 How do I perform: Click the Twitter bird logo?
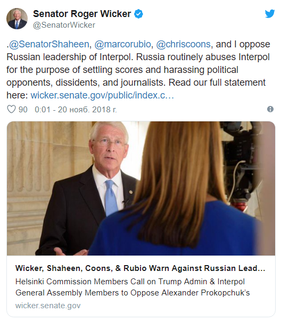click(x=270, y=13)
